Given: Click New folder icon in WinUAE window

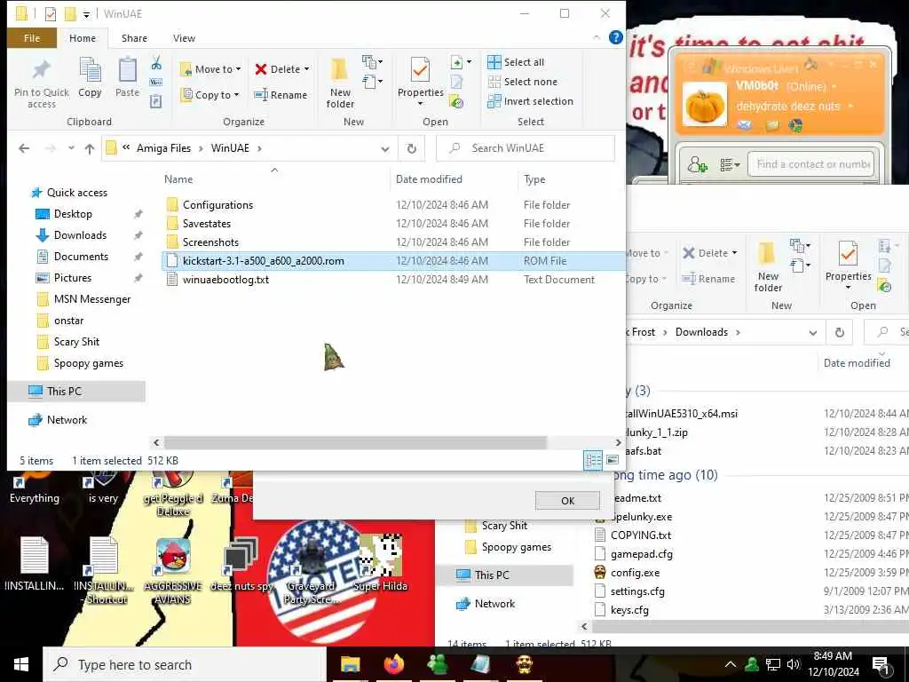Looking at the screenshot, I should [340, 71].
